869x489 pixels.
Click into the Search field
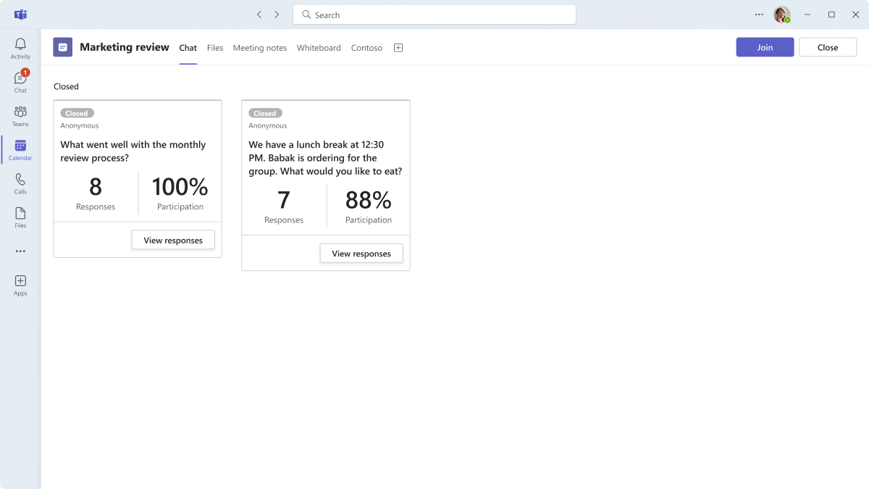click(434, 14)
